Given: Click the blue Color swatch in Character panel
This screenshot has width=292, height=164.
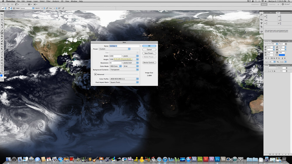Looking at the screenshot, I should pos(282,55).
